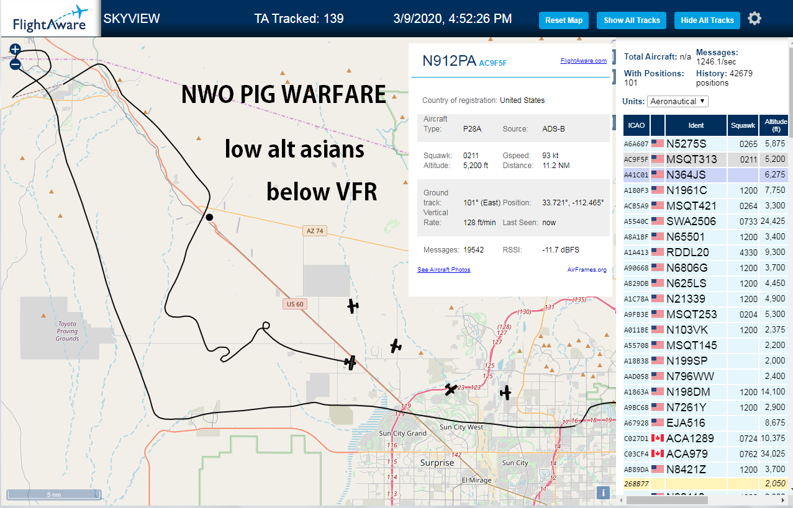Select the N103VK aircraft row
This screenshot has height=508, width=793.
[x=706, y=329]
